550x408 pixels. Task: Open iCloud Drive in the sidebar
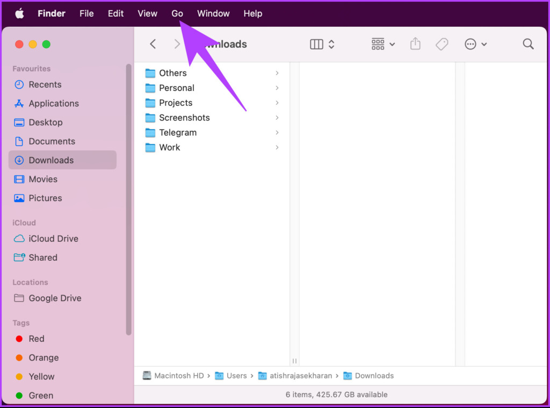click(62, 239)
